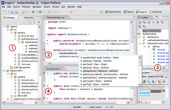
Task: Select the Account.java editor tab
Action: click(x=53, y=69)
